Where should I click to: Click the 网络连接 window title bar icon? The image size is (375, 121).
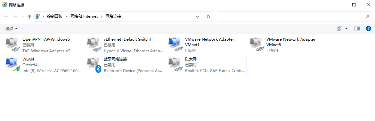(4, 4)
